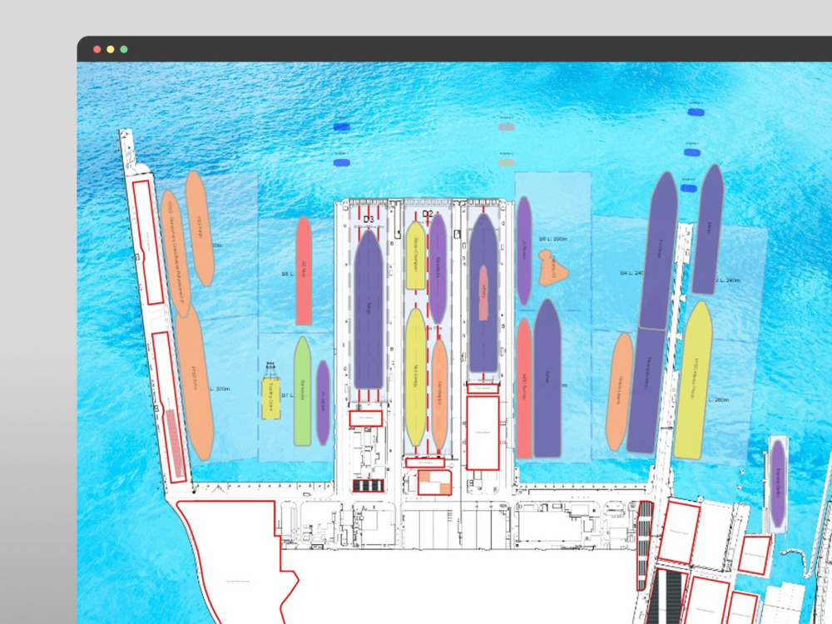Image resolution: width=832 pixels, height=624 pixels.
Task: Click the B6 L: 200m berth label
Action: tap(553, 240)
